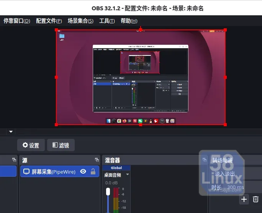Click the right-middle red handle of preview
Screen dimensions: 262x213
[225, 77]
